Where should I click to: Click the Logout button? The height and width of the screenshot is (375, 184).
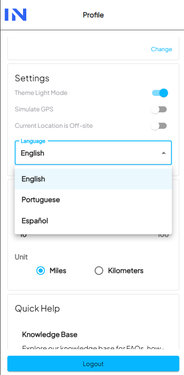pos(93,364)
